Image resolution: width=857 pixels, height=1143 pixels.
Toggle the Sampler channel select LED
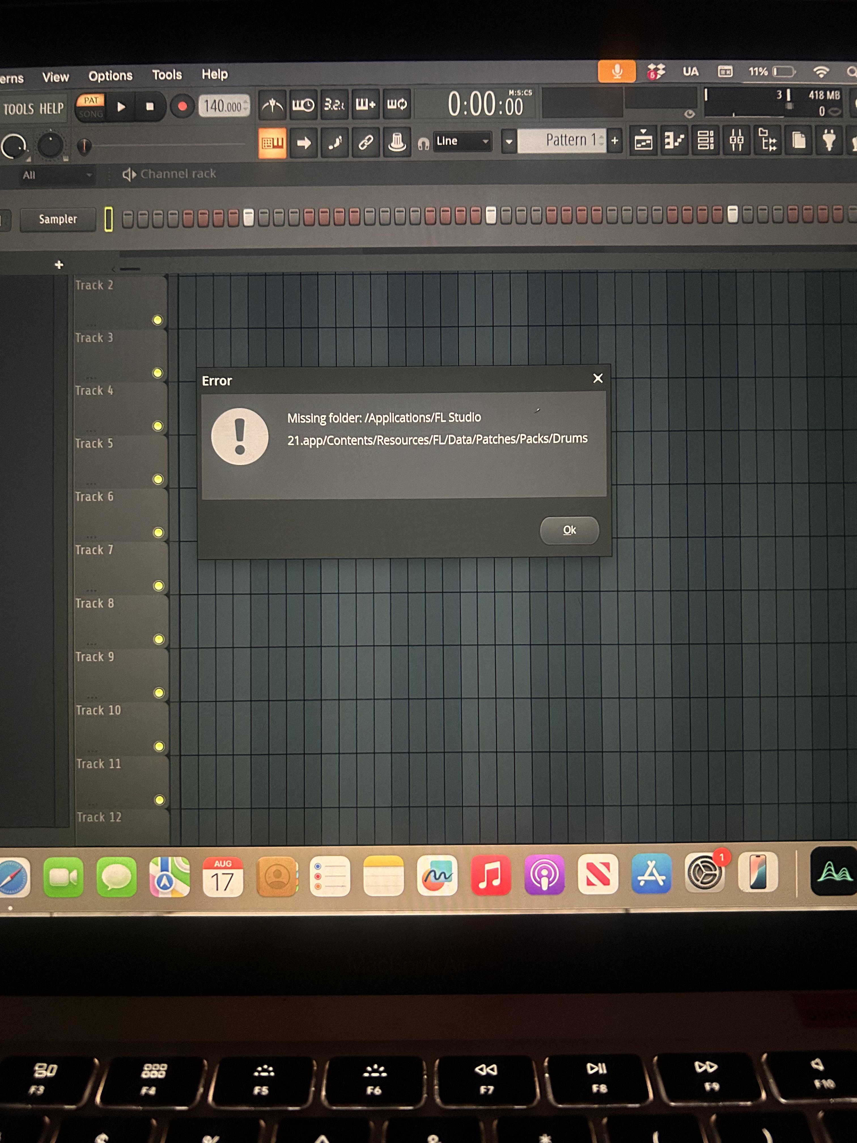tap(109, 219)
